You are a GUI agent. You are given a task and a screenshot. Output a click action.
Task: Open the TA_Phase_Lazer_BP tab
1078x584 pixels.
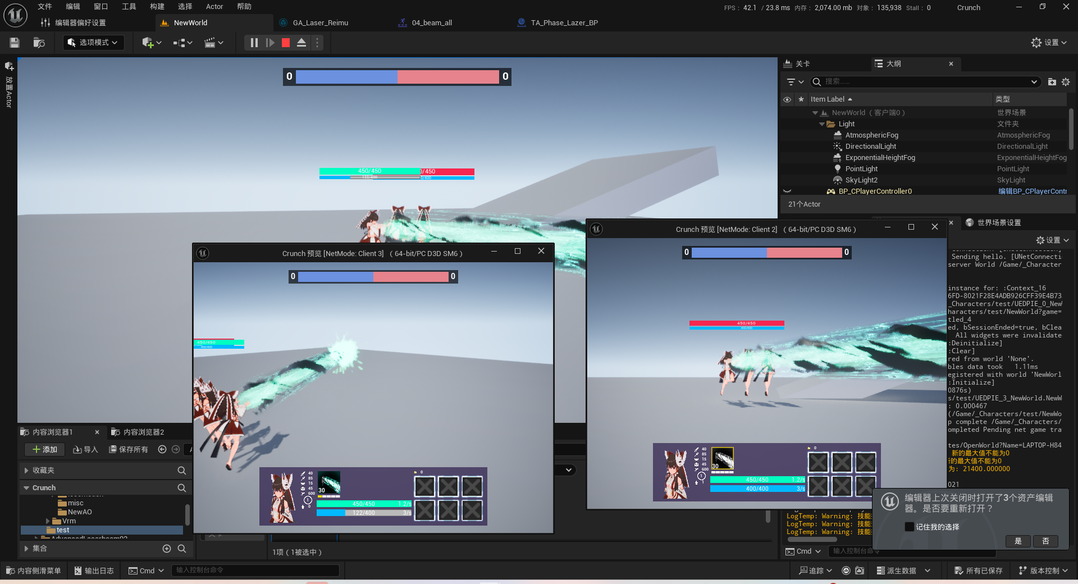pyautogui.click(x=564, y=23)
